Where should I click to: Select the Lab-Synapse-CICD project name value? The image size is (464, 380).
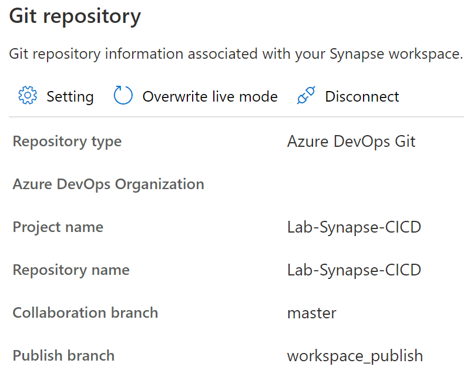tap(354, 227)
